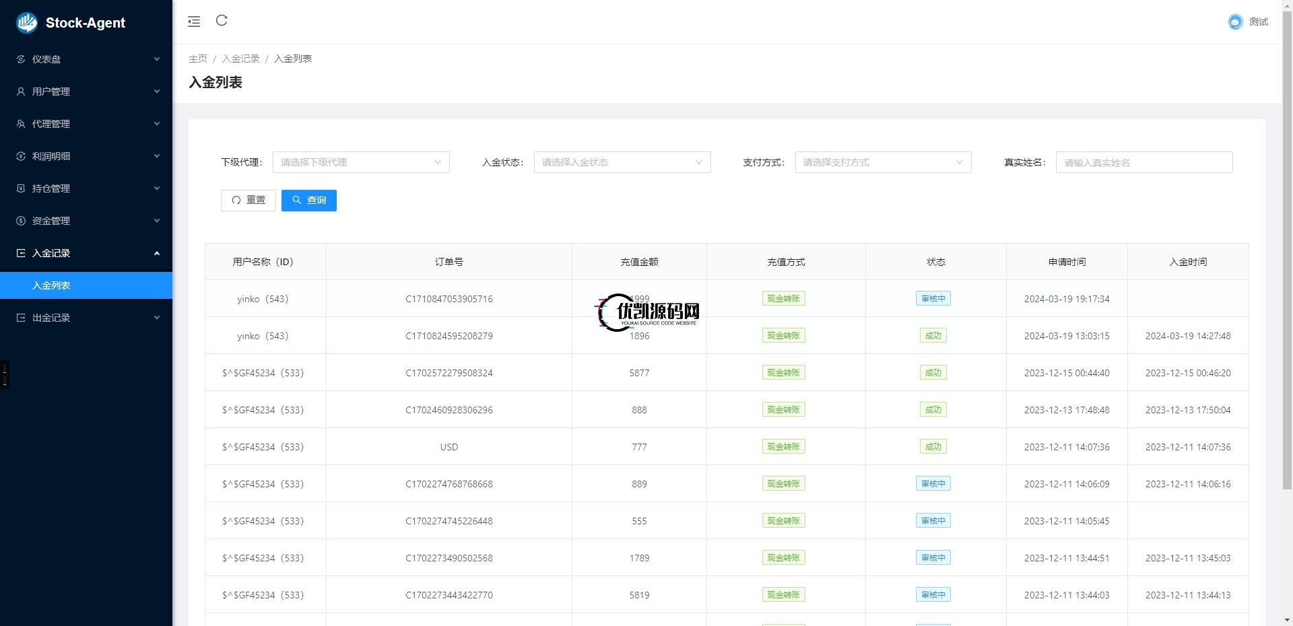Refresh the page content
Screen dimensions: 1293x626
coord(222,21)
